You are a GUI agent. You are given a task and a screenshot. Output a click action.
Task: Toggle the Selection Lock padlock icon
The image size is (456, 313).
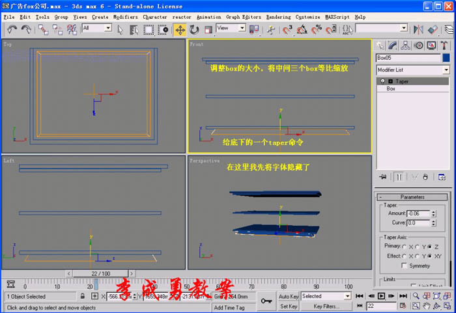click(83, 296)
